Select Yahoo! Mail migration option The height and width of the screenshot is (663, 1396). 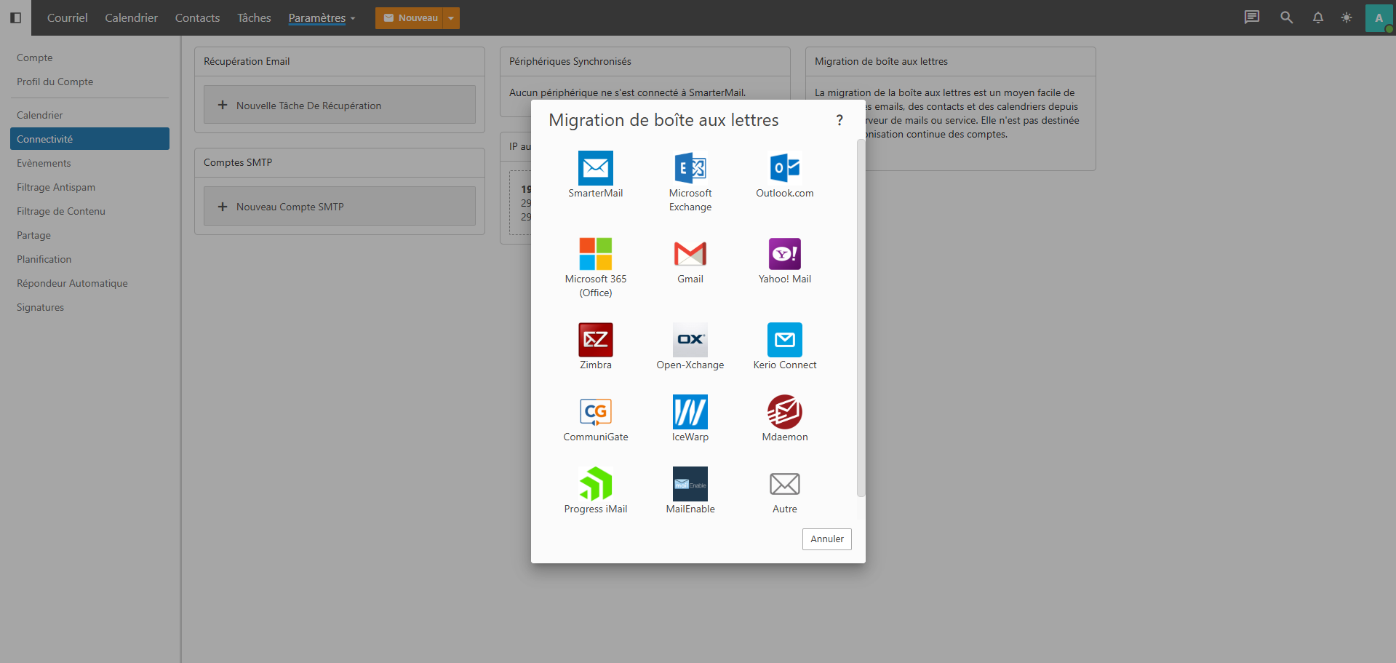pyautogui.click(x=784, y=261)
